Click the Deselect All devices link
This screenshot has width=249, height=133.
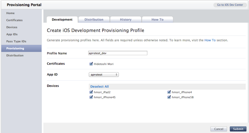click(x=99, y=86)
